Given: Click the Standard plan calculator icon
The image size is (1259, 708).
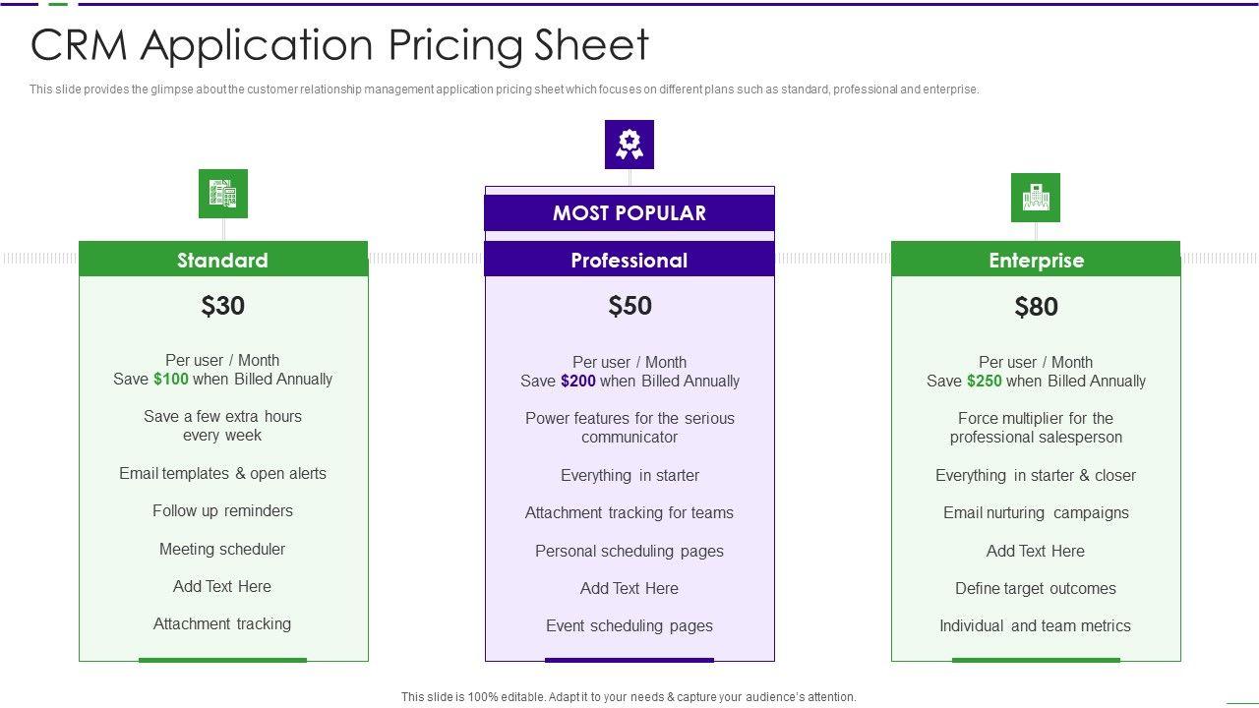Looking at the screenshot, I should [x=223, y=194].
